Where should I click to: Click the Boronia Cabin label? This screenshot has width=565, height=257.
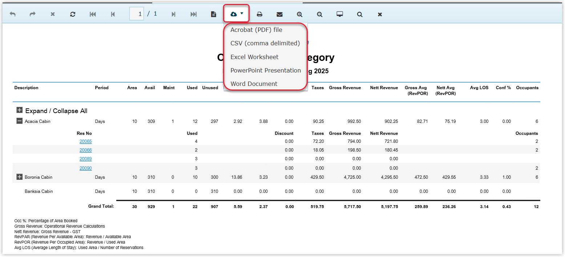[39, 177]
